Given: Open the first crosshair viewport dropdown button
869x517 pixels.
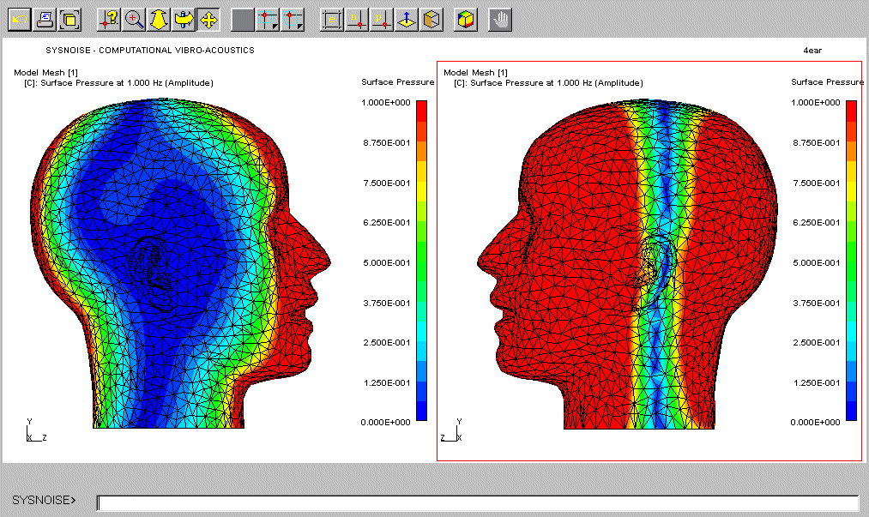Looking at the screenshot, I should (x=269, y=19).
